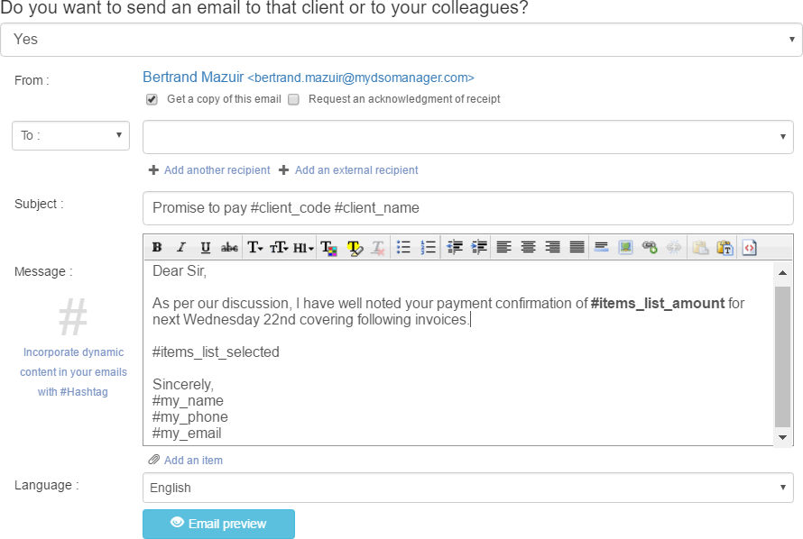Apply italic formatting to message text

click(181, 247)
